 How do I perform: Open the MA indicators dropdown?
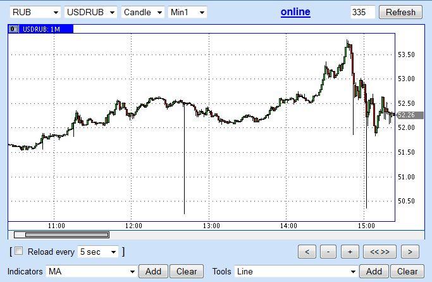coord(92,271)
